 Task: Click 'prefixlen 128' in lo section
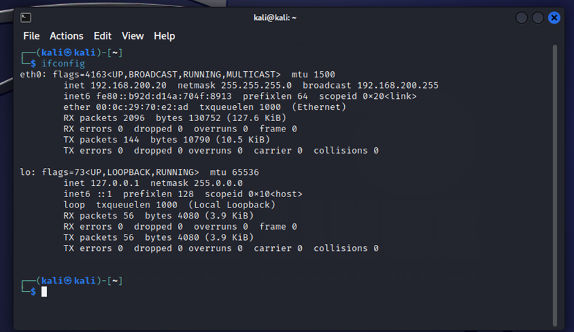(x=158, y=194)
